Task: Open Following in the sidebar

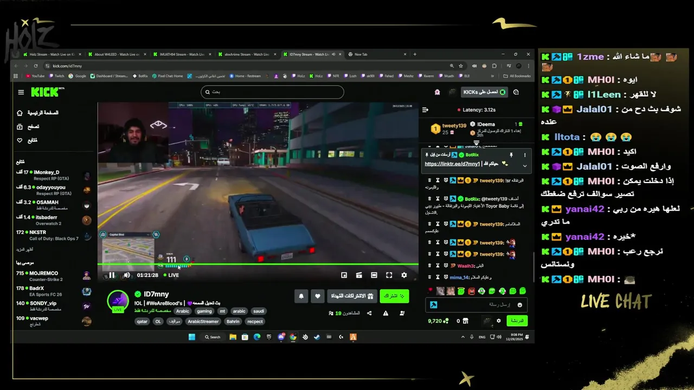Action: [x=28, y=140]
